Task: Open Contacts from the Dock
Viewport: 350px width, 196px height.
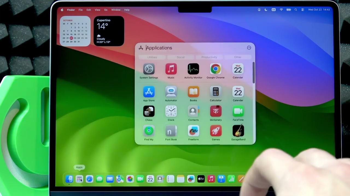Action: [x=160, y=179]
